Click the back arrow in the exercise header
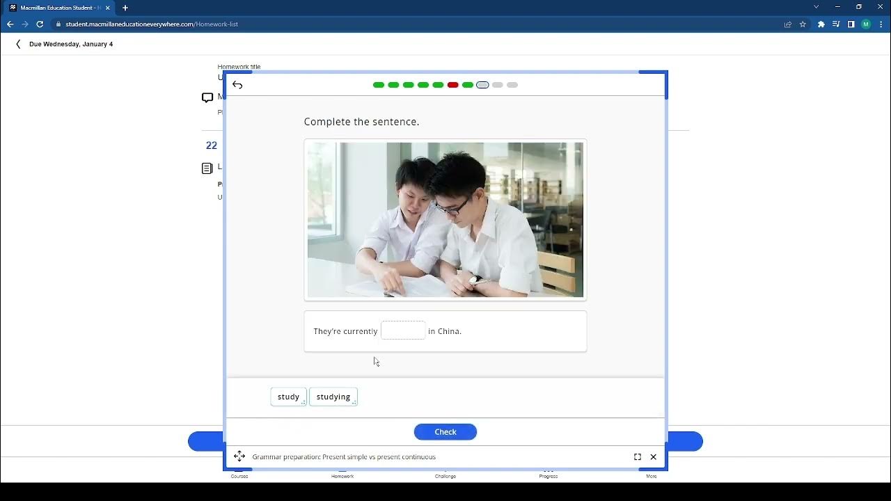891x501 pixels. [x=237, y=85]
